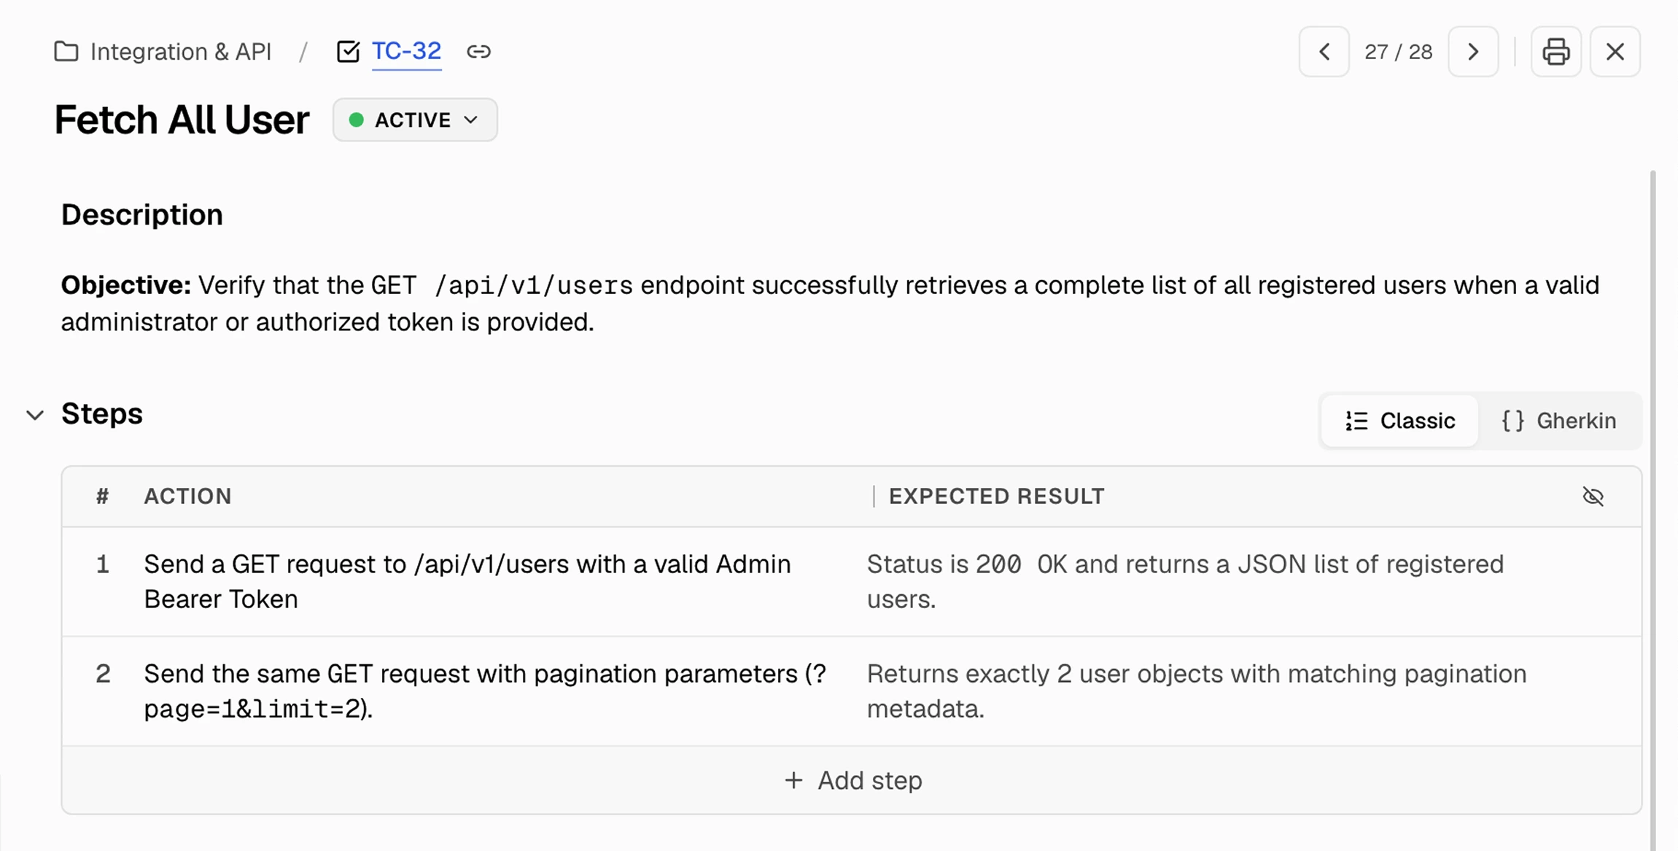Edit step 1 action text
1678x851 pixels.
(467, 581)
